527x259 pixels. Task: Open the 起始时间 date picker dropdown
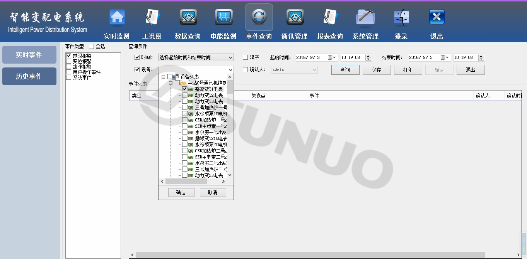(334, 58)
